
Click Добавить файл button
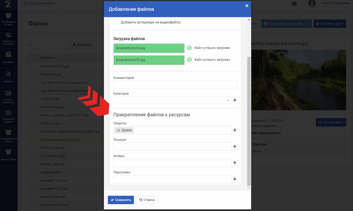point(330,24)
